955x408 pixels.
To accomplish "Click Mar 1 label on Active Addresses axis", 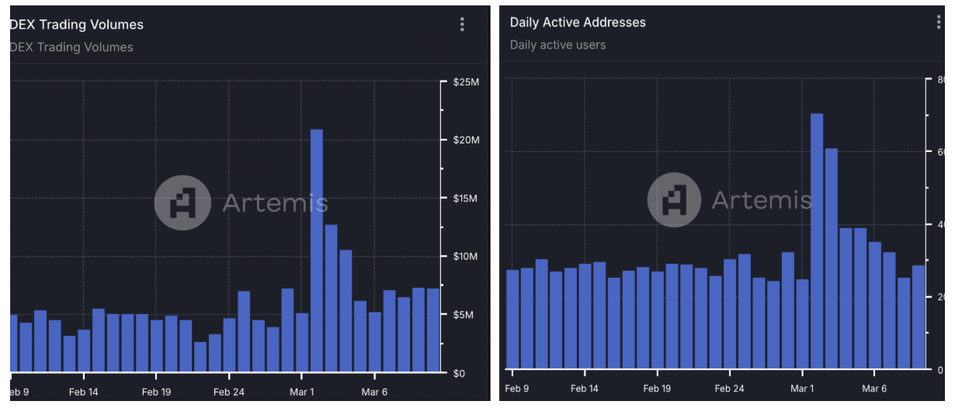I will (802, 389).
